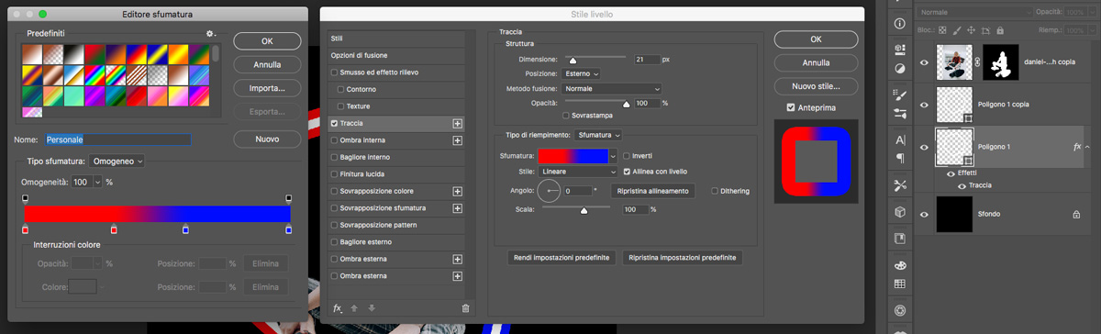The height and width of the screenshot is (334, 1101).
Task: Add another Traccia effect with plus icon
Action: [x=457, y=123]
